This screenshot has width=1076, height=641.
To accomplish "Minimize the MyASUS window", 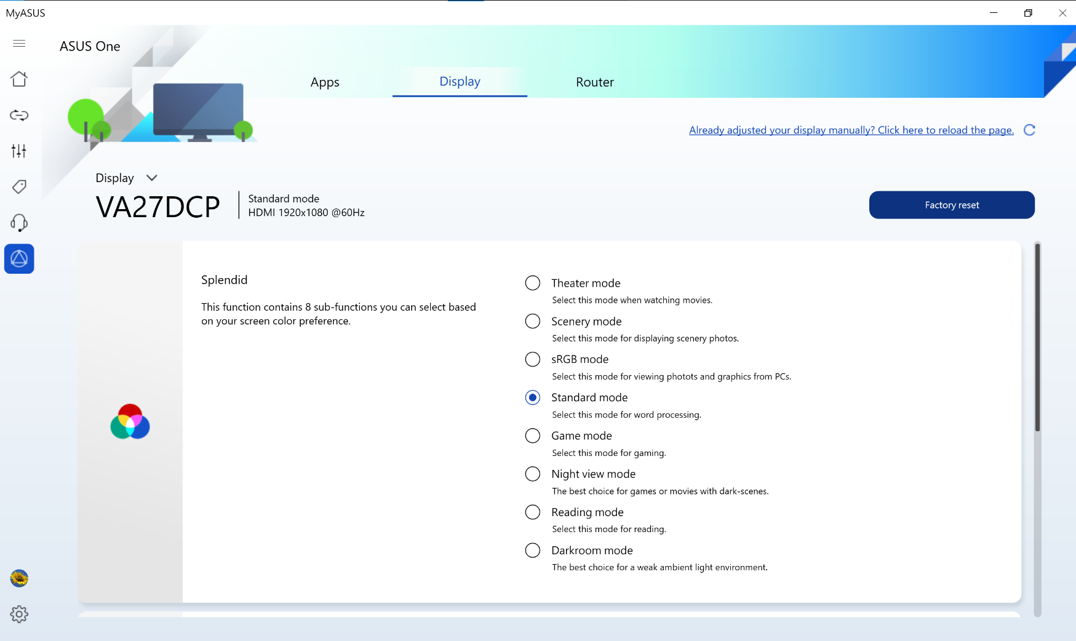I will (x=994, y=13).
